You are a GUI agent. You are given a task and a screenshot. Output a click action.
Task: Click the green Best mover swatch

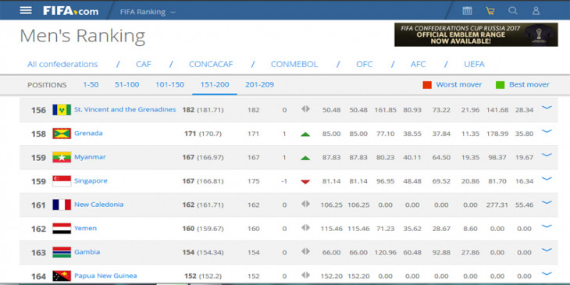click(x=501, y=85)
